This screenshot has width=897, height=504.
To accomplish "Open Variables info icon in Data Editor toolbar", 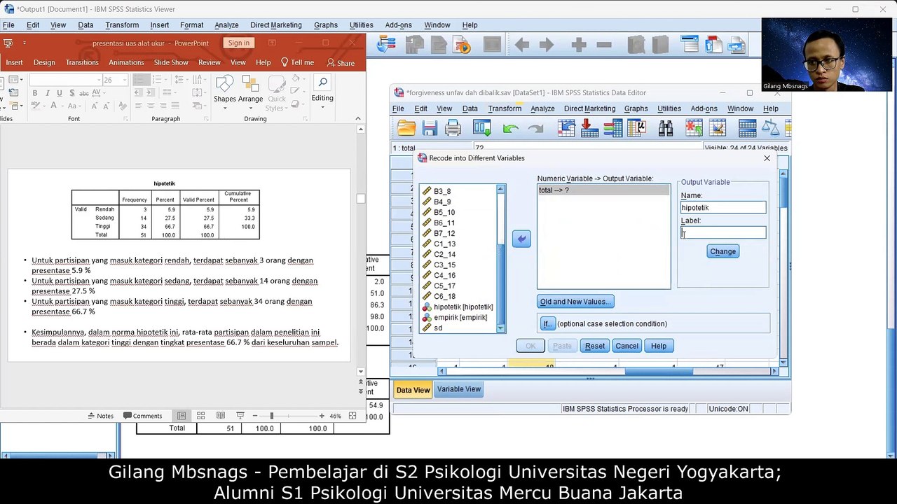I will pos(613,128).
